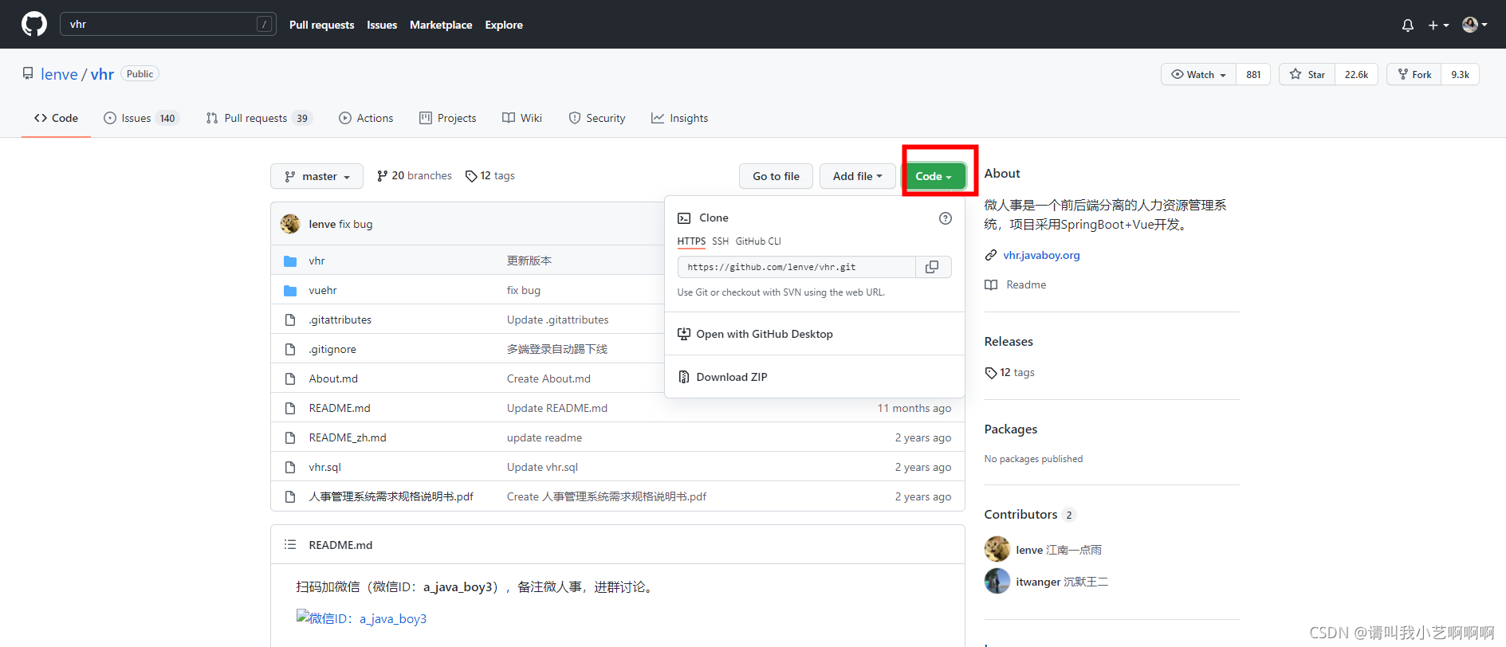Open the Insights tab

coord(680,118)
